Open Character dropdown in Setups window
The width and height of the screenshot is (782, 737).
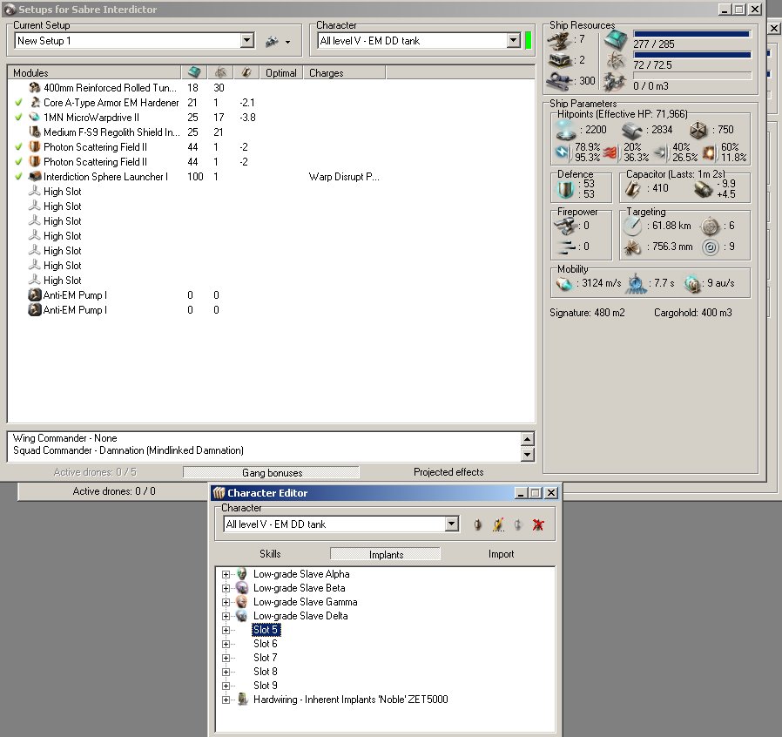[513, 41]
